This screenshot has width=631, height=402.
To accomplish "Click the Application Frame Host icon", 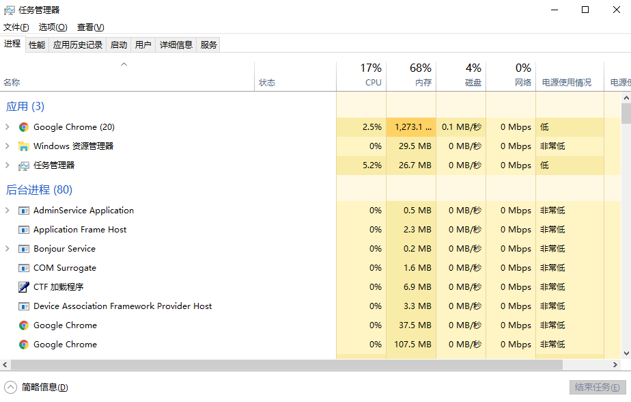I will [24, 230].
